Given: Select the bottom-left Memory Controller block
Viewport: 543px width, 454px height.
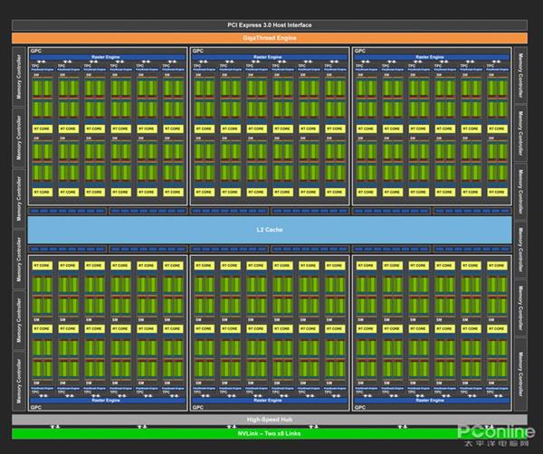Looking at the screenshot, I should coord(18,380).
